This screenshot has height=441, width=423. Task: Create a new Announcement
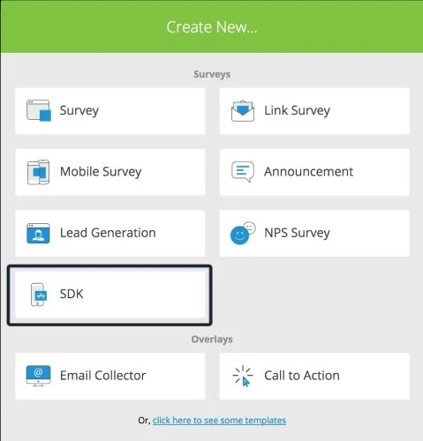point(314,172)
